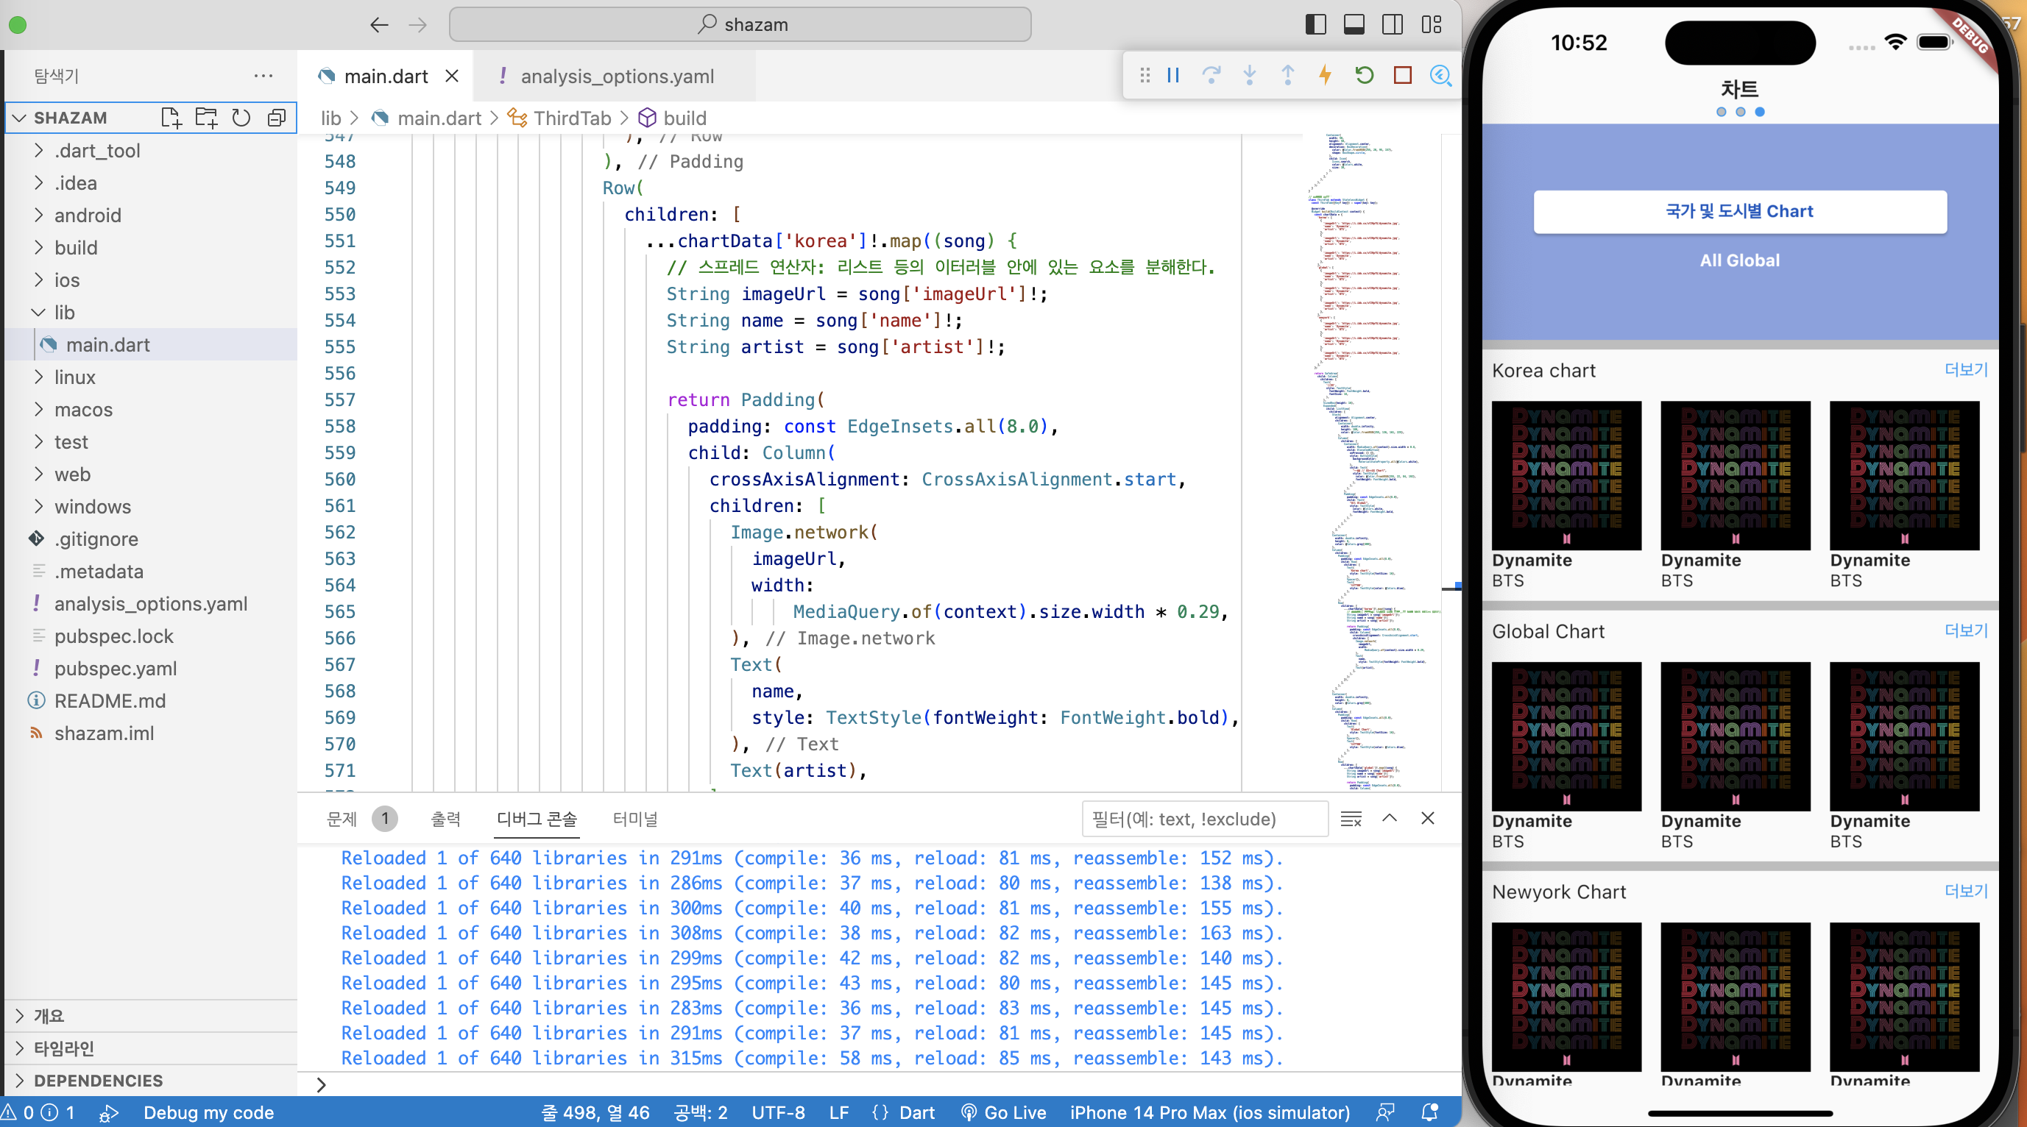Select the first page indicator dot in simulator
Image resolution: width=2027 pixels, height=1127 pixels.
1721,112
